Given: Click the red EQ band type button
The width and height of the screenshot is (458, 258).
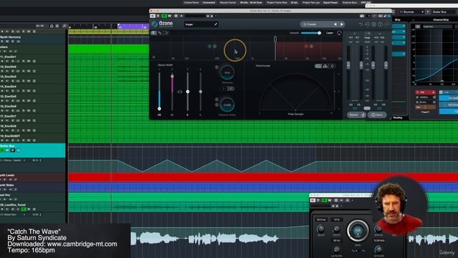Looking at the screenshot, I should pos(425,92).
